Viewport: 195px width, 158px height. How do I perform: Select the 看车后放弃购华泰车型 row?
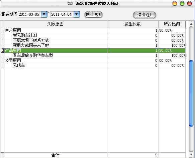coord(95,55)
